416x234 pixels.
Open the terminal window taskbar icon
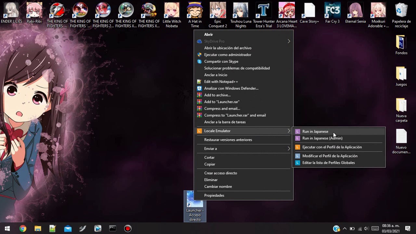point(112,228)
